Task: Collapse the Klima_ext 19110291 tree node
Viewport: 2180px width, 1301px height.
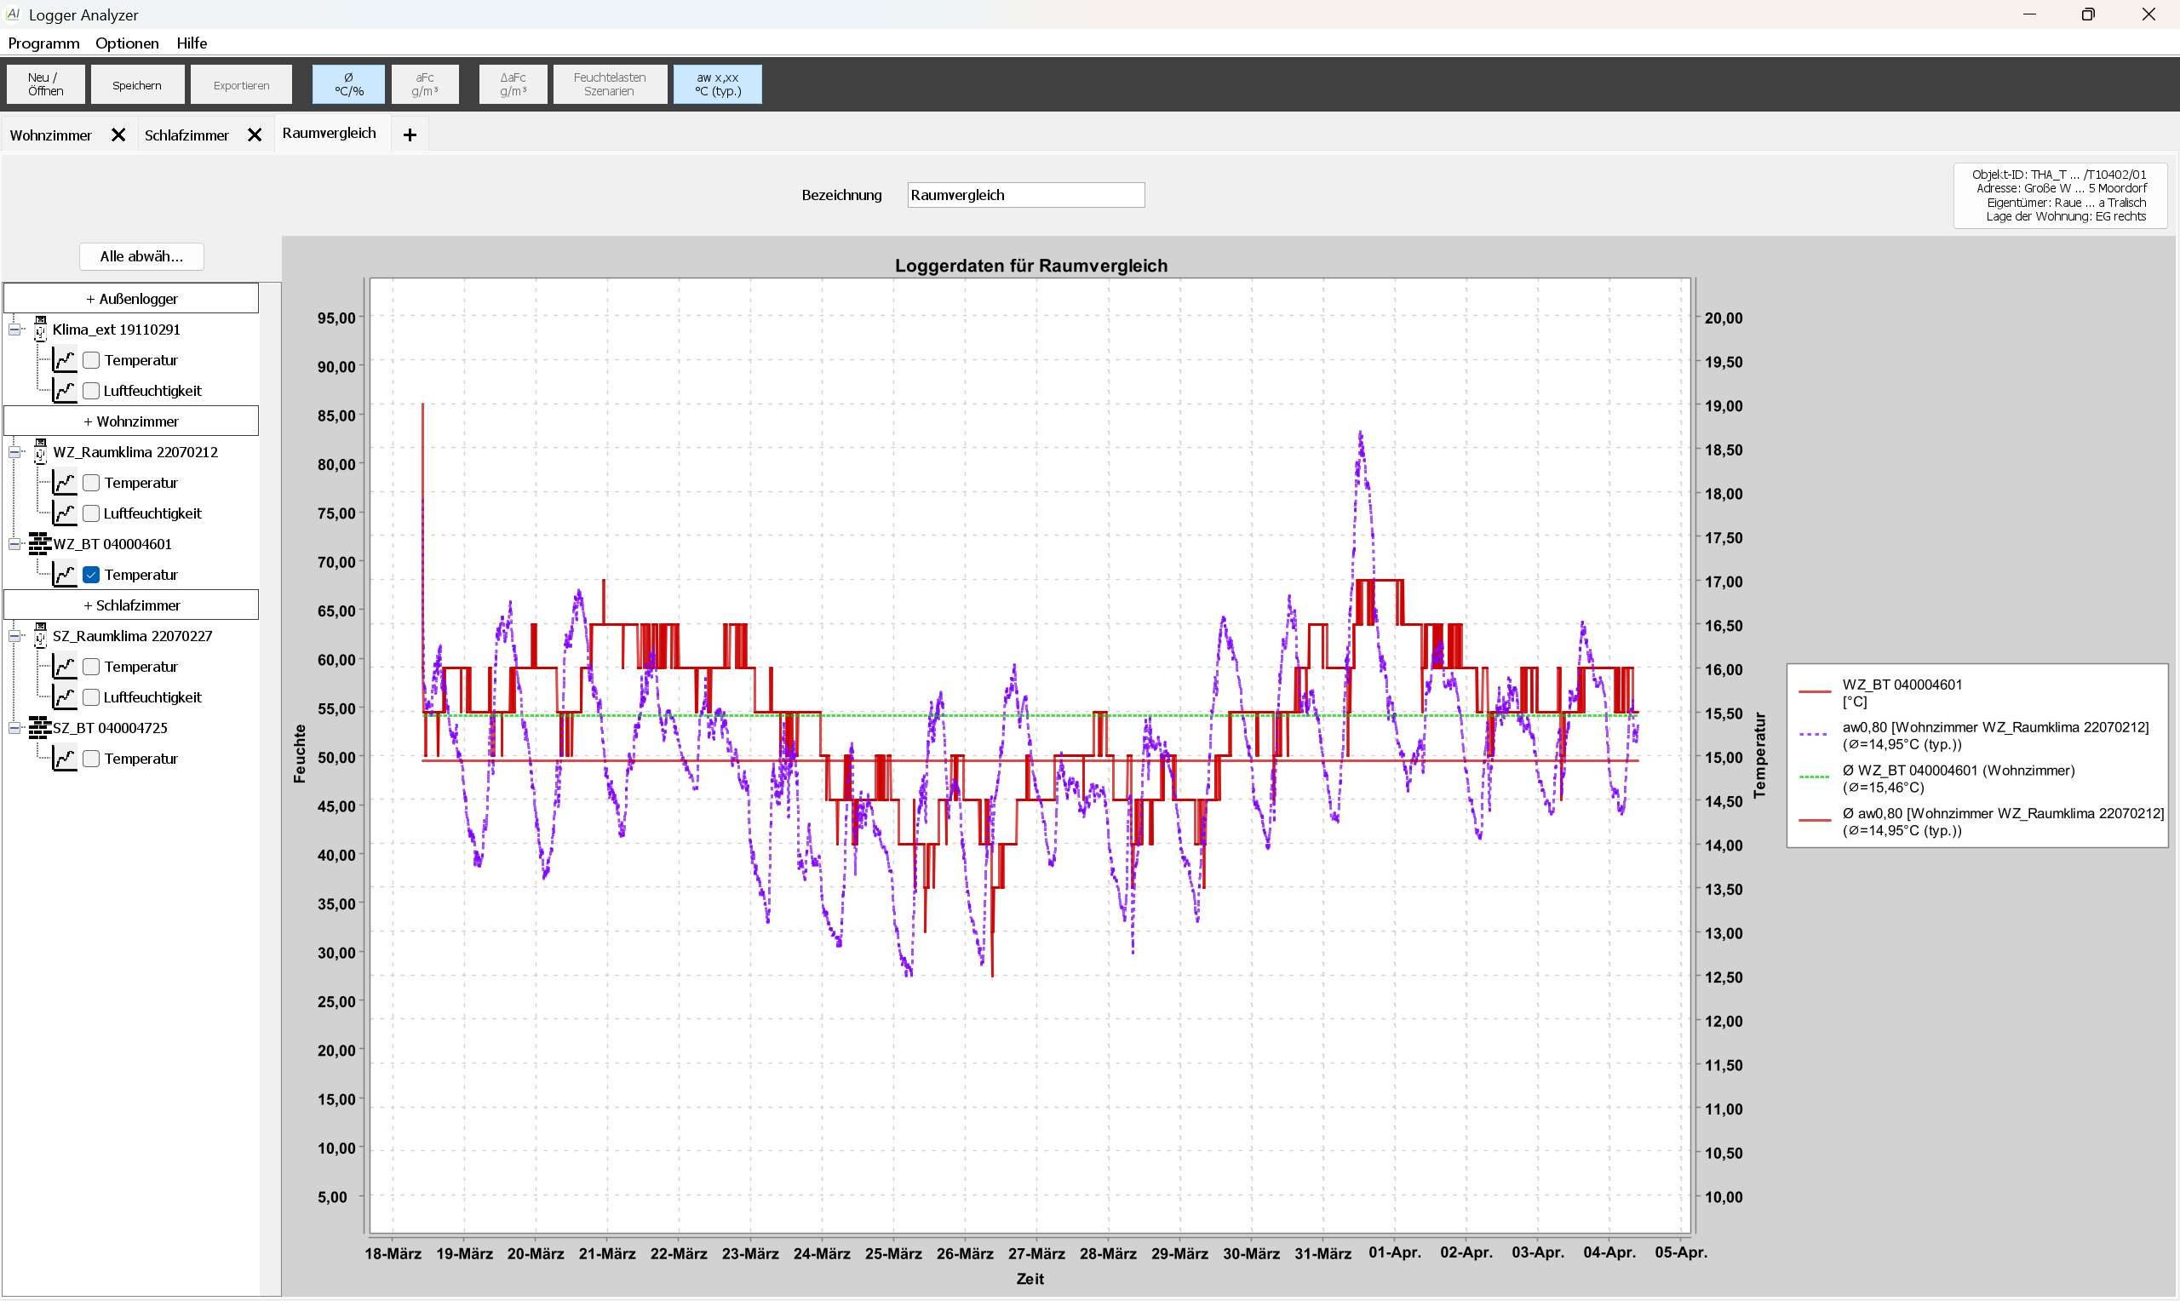Action: (x=14, y=330)
